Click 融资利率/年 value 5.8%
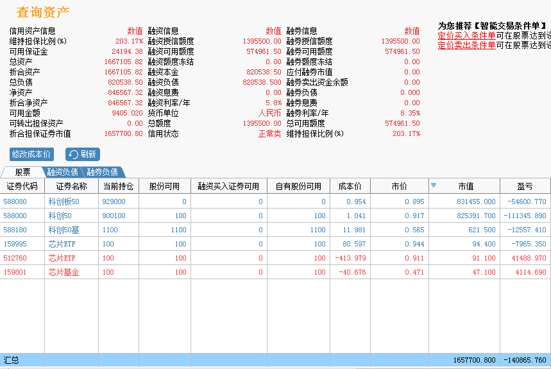Viewport: 551px width, 369px height. coord(273,103)
